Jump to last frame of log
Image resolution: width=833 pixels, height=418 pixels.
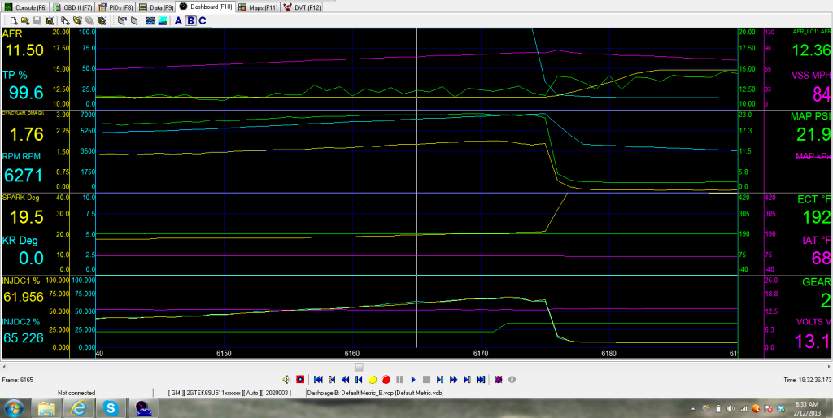tap(481, 379)
